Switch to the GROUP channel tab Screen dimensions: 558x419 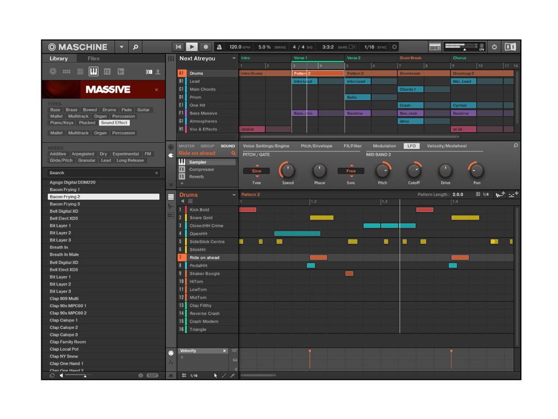point(208,146)
